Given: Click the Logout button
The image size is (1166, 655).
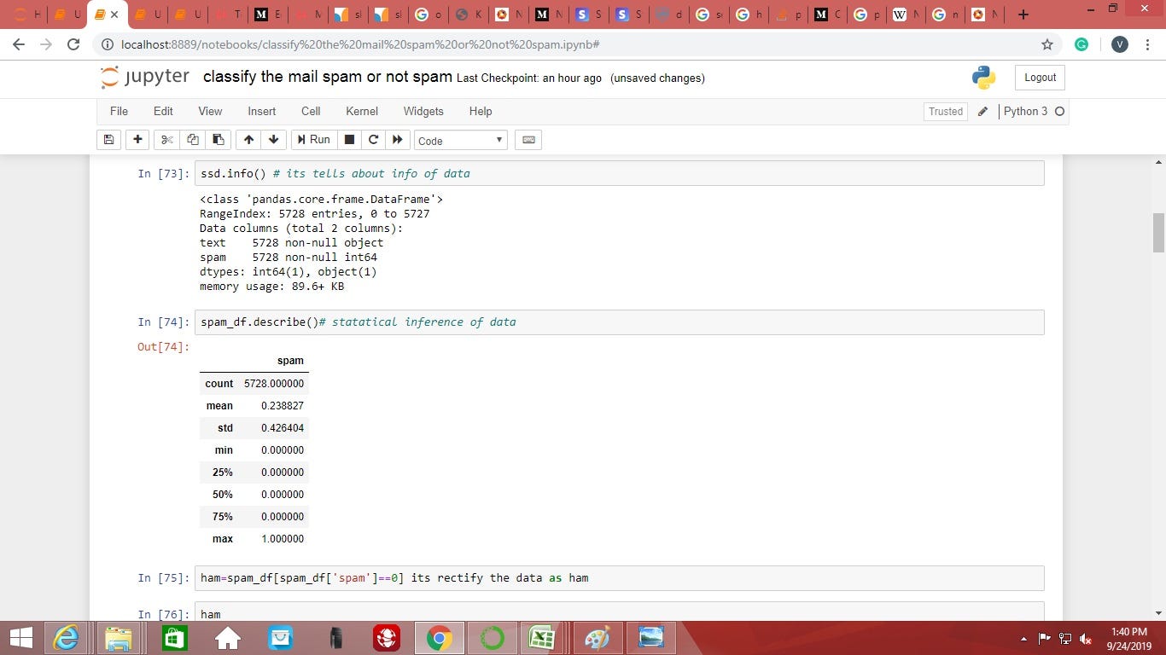Looking at the screenshot, I should tap(1039, 77).
